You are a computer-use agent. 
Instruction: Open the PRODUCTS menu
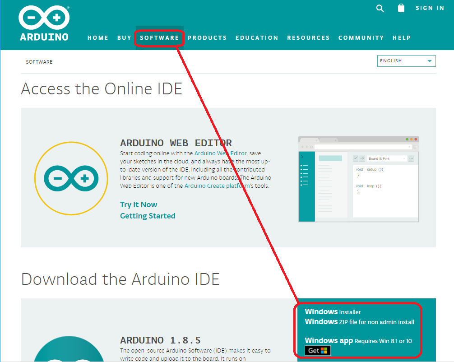pos(208,38)
